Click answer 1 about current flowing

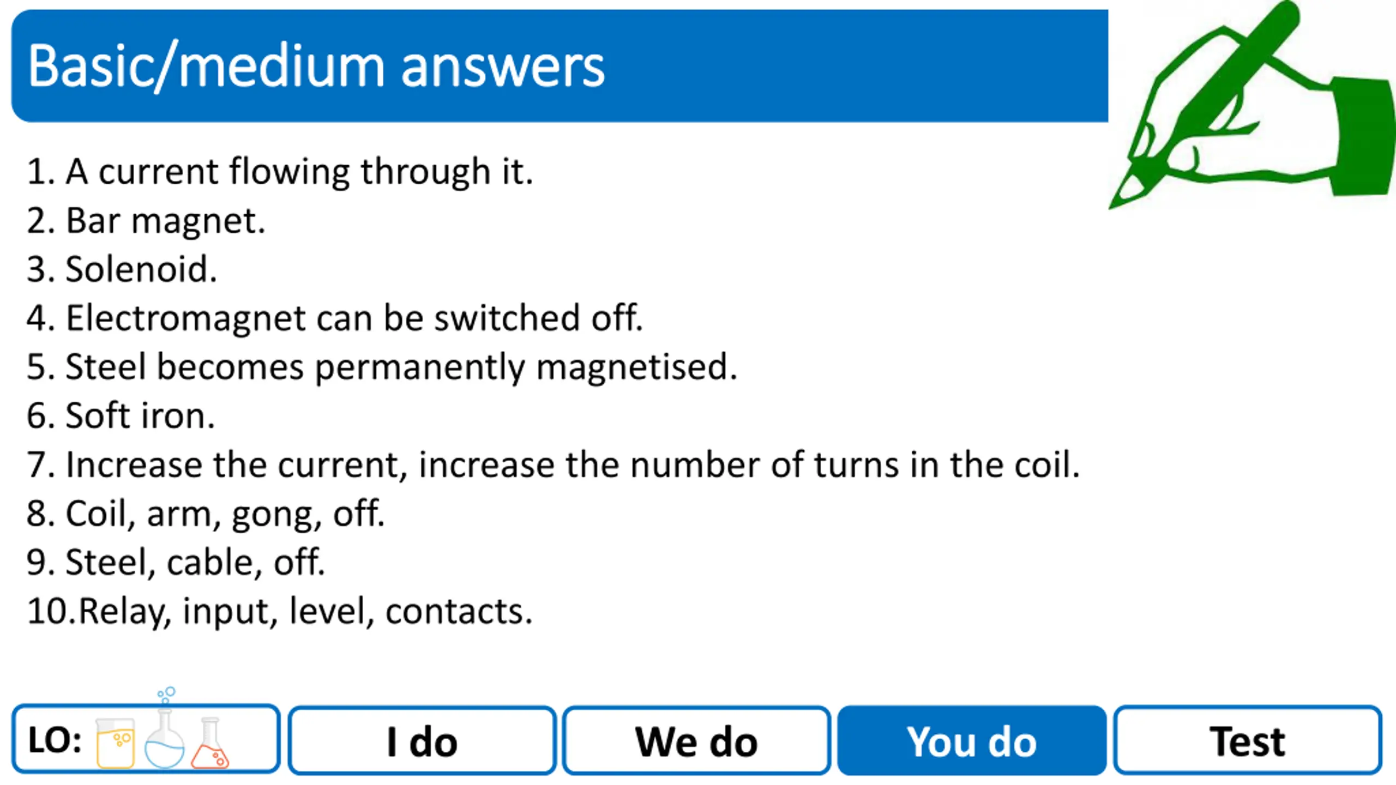280,171
